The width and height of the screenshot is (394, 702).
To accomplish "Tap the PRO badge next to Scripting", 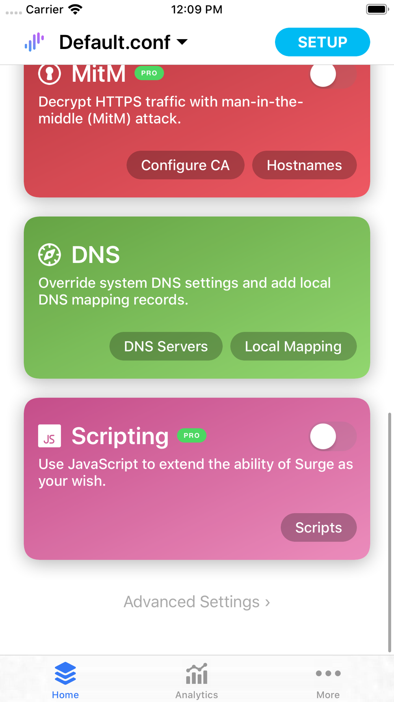I will point(192,435).
